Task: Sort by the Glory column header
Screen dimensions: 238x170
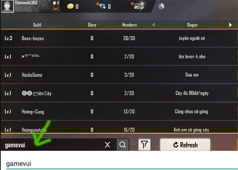Action: point(92,25)
